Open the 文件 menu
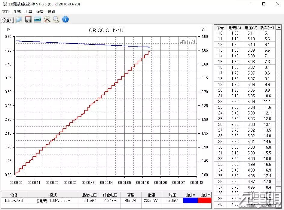The height and width of the screenshot is (210, 284). click(6, 12)
